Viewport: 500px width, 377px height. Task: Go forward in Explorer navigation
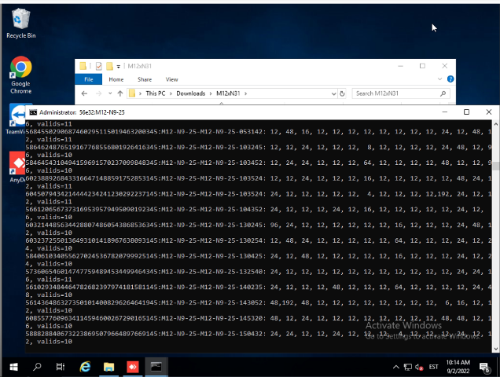click(x=99, y=93)
